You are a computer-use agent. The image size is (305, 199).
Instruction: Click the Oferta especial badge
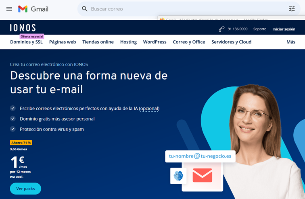(x=32, y=37)
